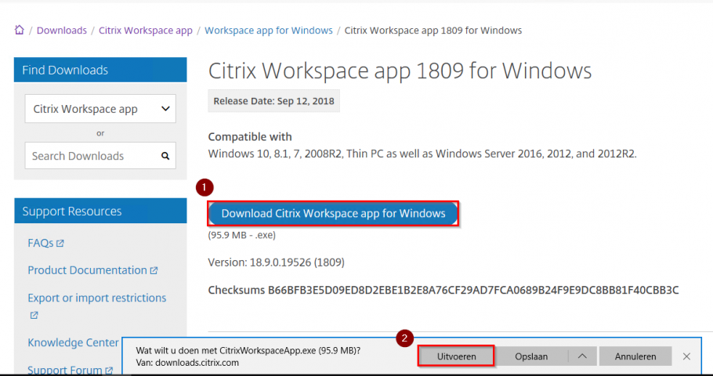Open Product Documentation link

[x=87, y=270]
